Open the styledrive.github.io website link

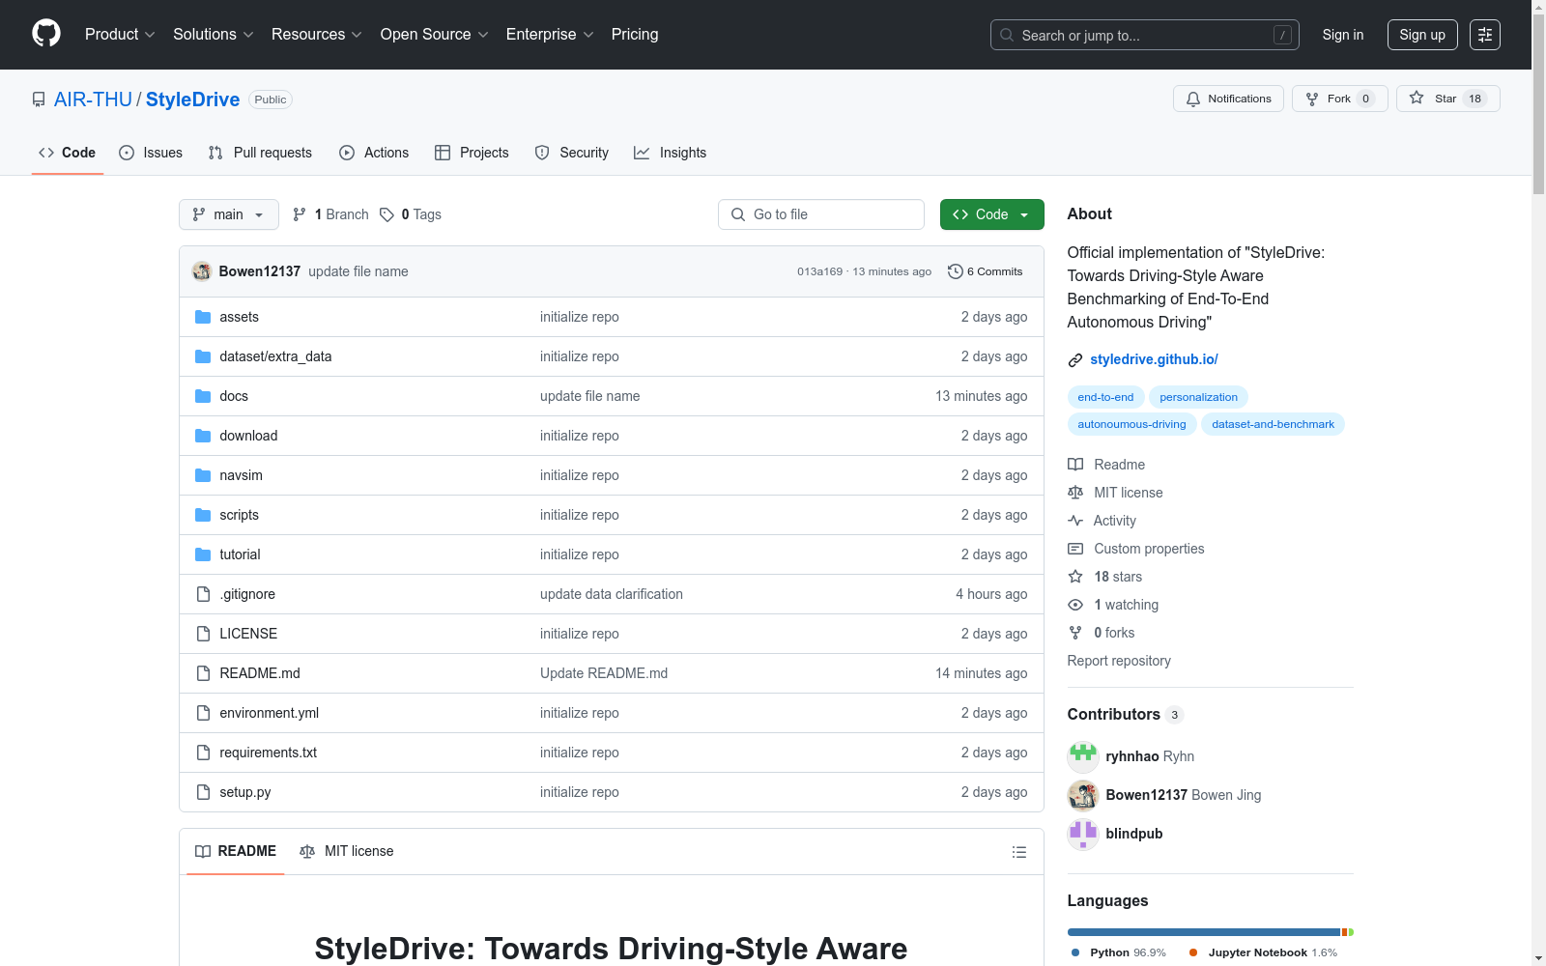pos(1154,359)
